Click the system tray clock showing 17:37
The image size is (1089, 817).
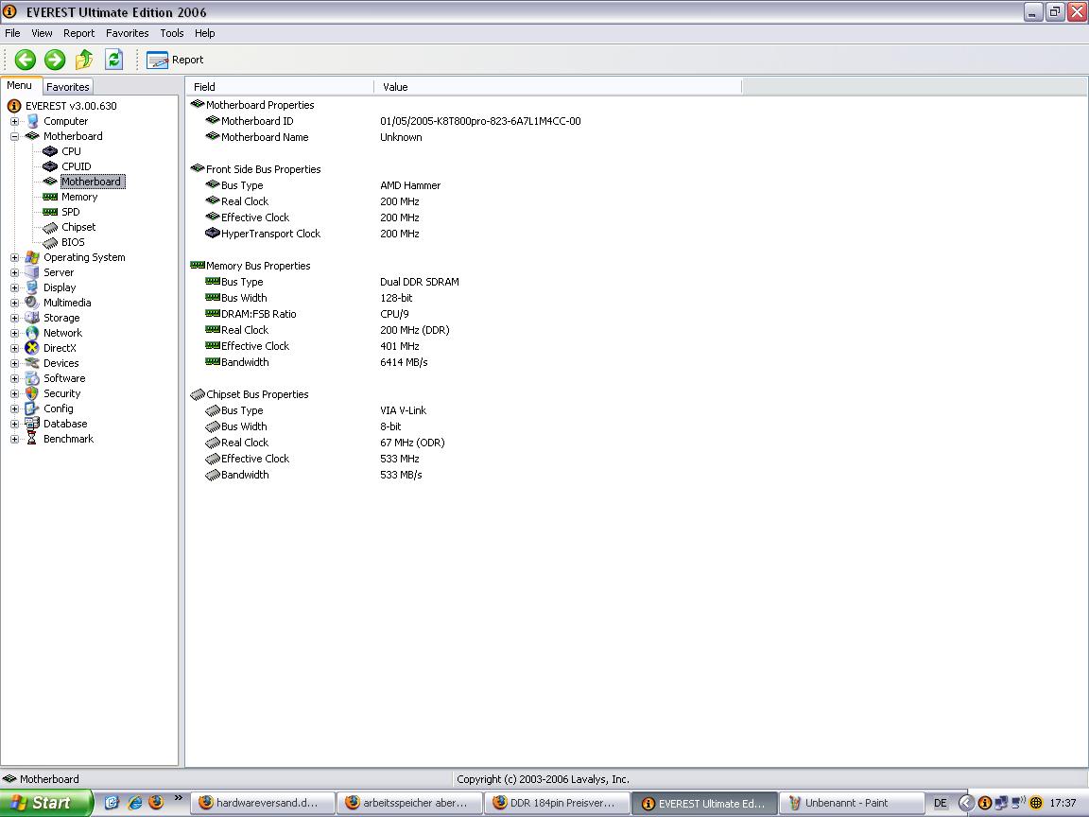point(1063,803)
